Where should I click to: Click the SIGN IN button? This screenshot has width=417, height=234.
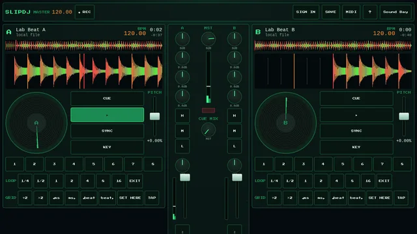pos(306,12)
